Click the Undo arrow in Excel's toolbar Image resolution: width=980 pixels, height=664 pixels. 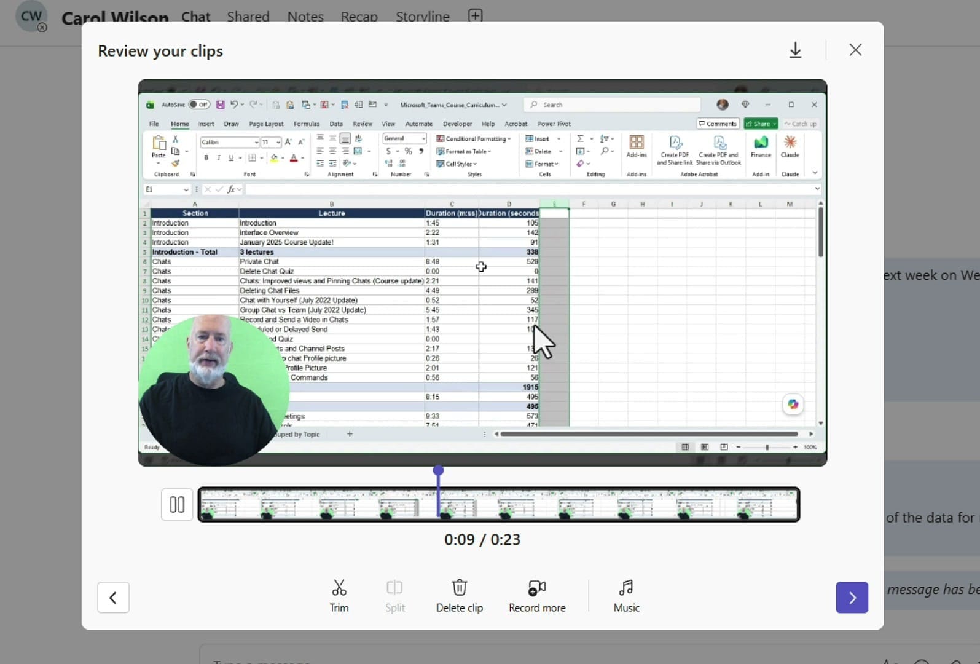click(233, 105)
